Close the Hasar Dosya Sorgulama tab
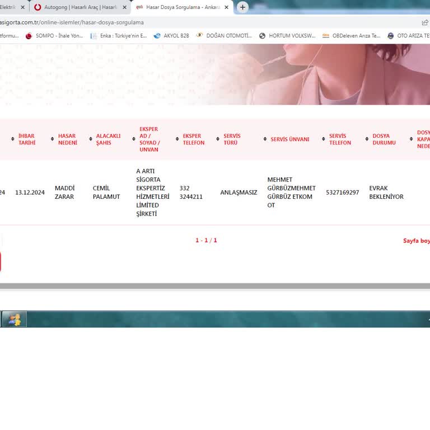 (x=227, y=7)
